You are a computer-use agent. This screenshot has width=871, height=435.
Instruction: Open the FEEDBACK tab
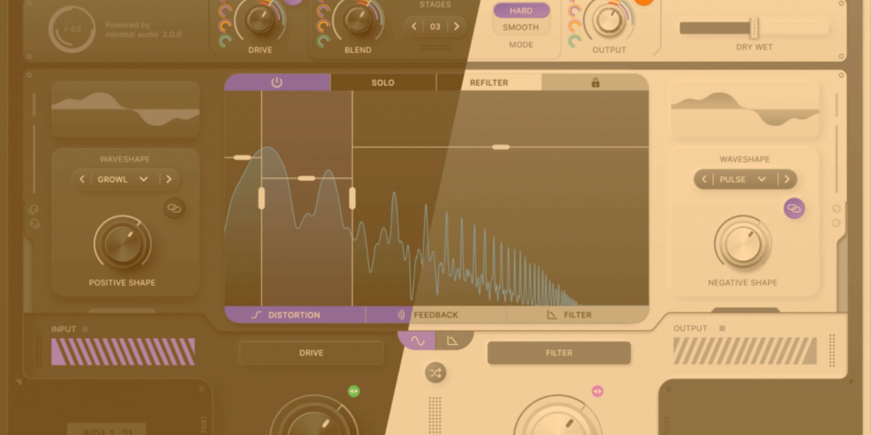[435, 315]
